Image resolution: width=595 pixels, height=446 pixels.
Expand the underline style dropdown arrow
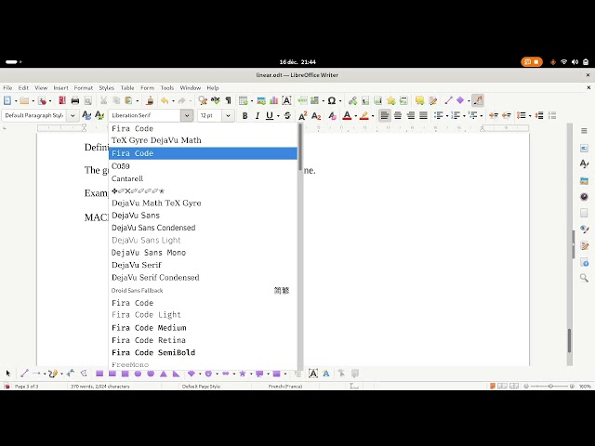278,116
